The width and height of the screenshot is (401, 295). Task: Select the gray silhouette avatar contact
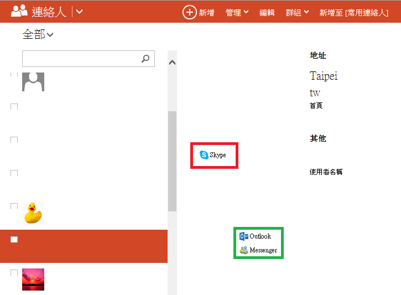[33, 82]
